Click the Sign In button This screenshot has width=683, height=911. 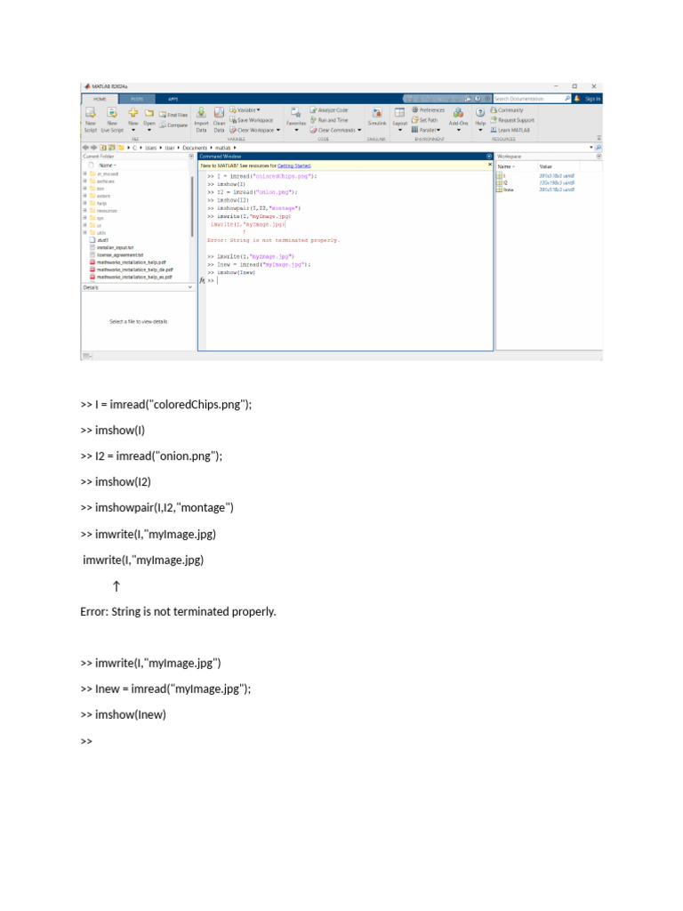coord(592,99)
